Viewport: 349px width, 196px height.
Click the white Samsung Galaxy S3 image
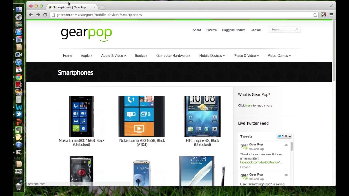(142, 173)
